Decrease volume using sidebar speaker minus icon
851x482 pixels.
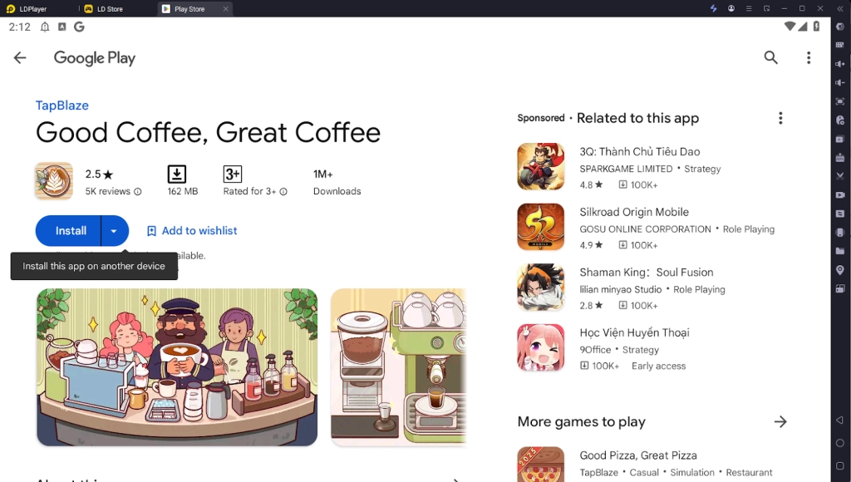(x=840, y=82)
